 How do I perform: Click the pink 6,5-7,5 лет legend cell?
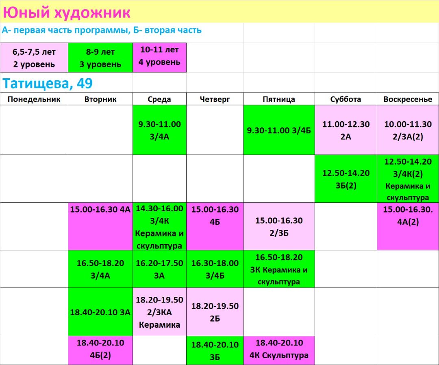pyautogui.click(x=34, y=58)
